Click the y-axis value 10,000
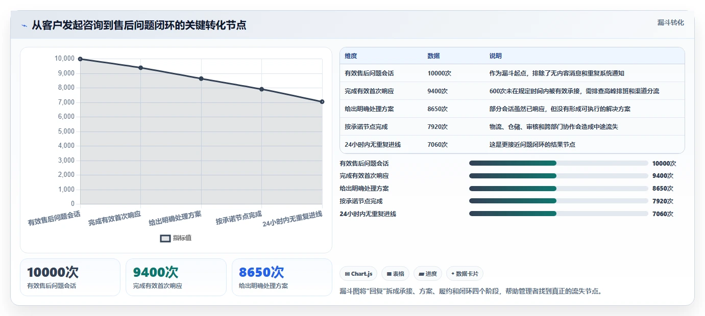 64,59
